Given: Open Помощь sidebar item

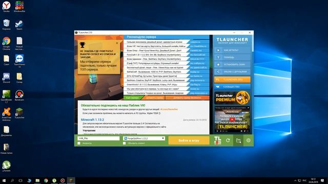Looking at the screenshot, I should click(232, 57).
